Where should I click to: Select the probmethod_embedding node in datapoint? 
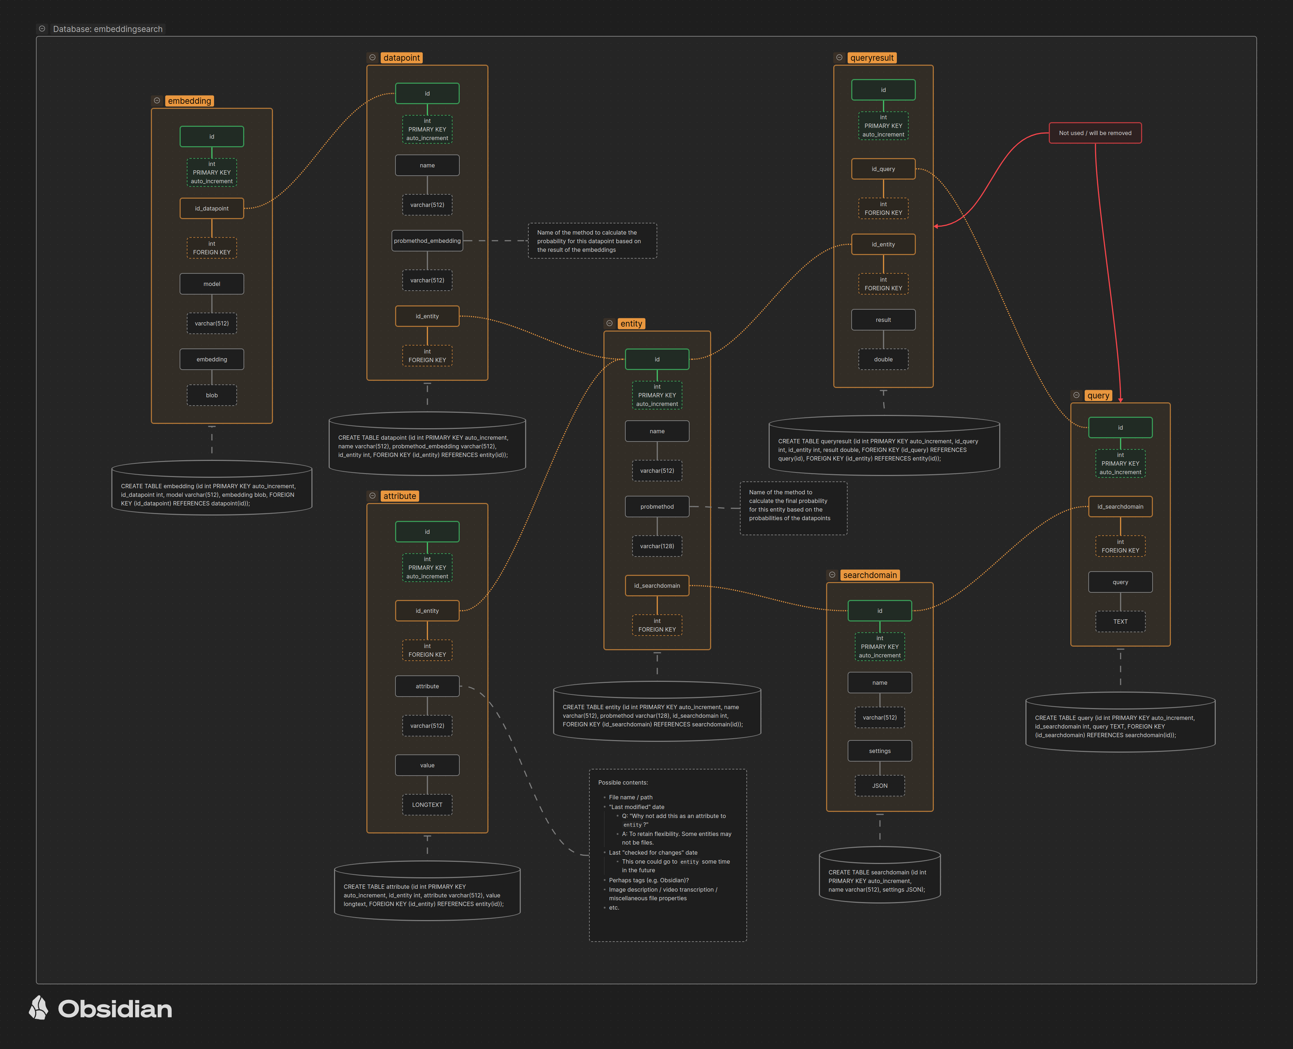tap(427, 240)
